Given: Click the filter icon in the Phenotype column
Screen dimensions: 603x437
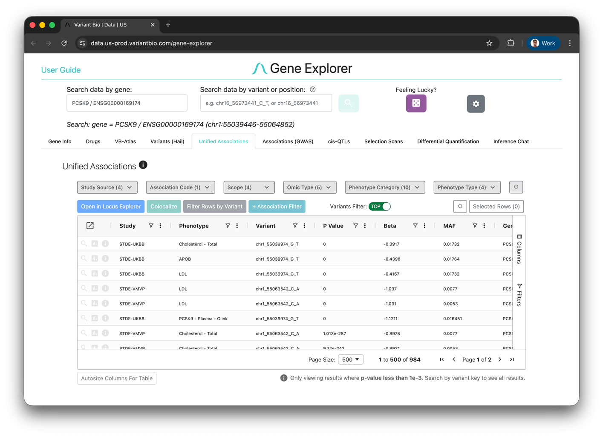Looking at the screenshot, I should pyautogui.click(x=228, y=226).
